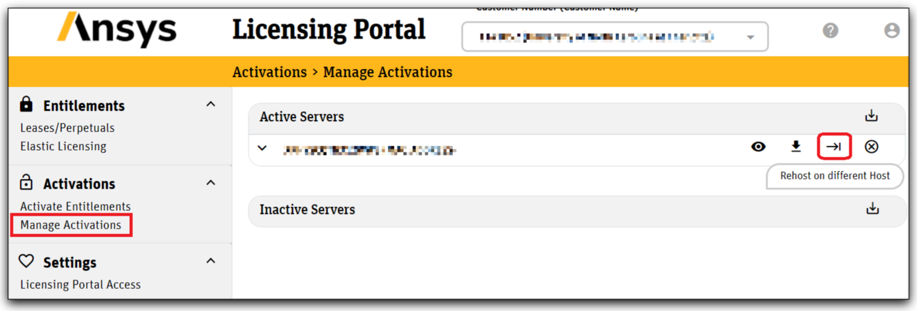Click the Licensing Portal title
Viewport: 917px width, 311px height.
click(329, 30)
